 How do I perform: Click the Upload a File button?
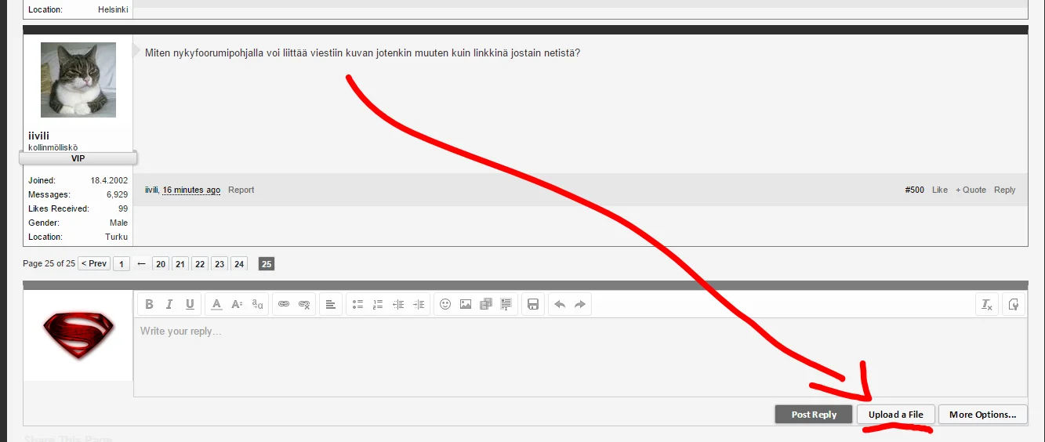pyautogui.click(x=895, y=415)
